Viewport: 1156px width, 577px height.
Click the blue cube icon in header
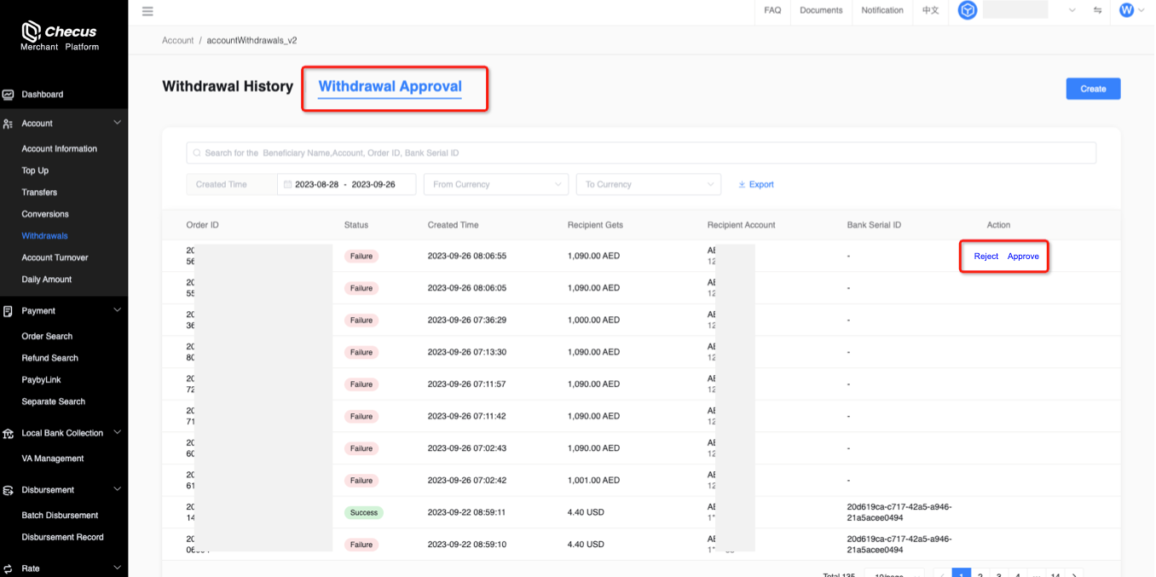[967, 10]
